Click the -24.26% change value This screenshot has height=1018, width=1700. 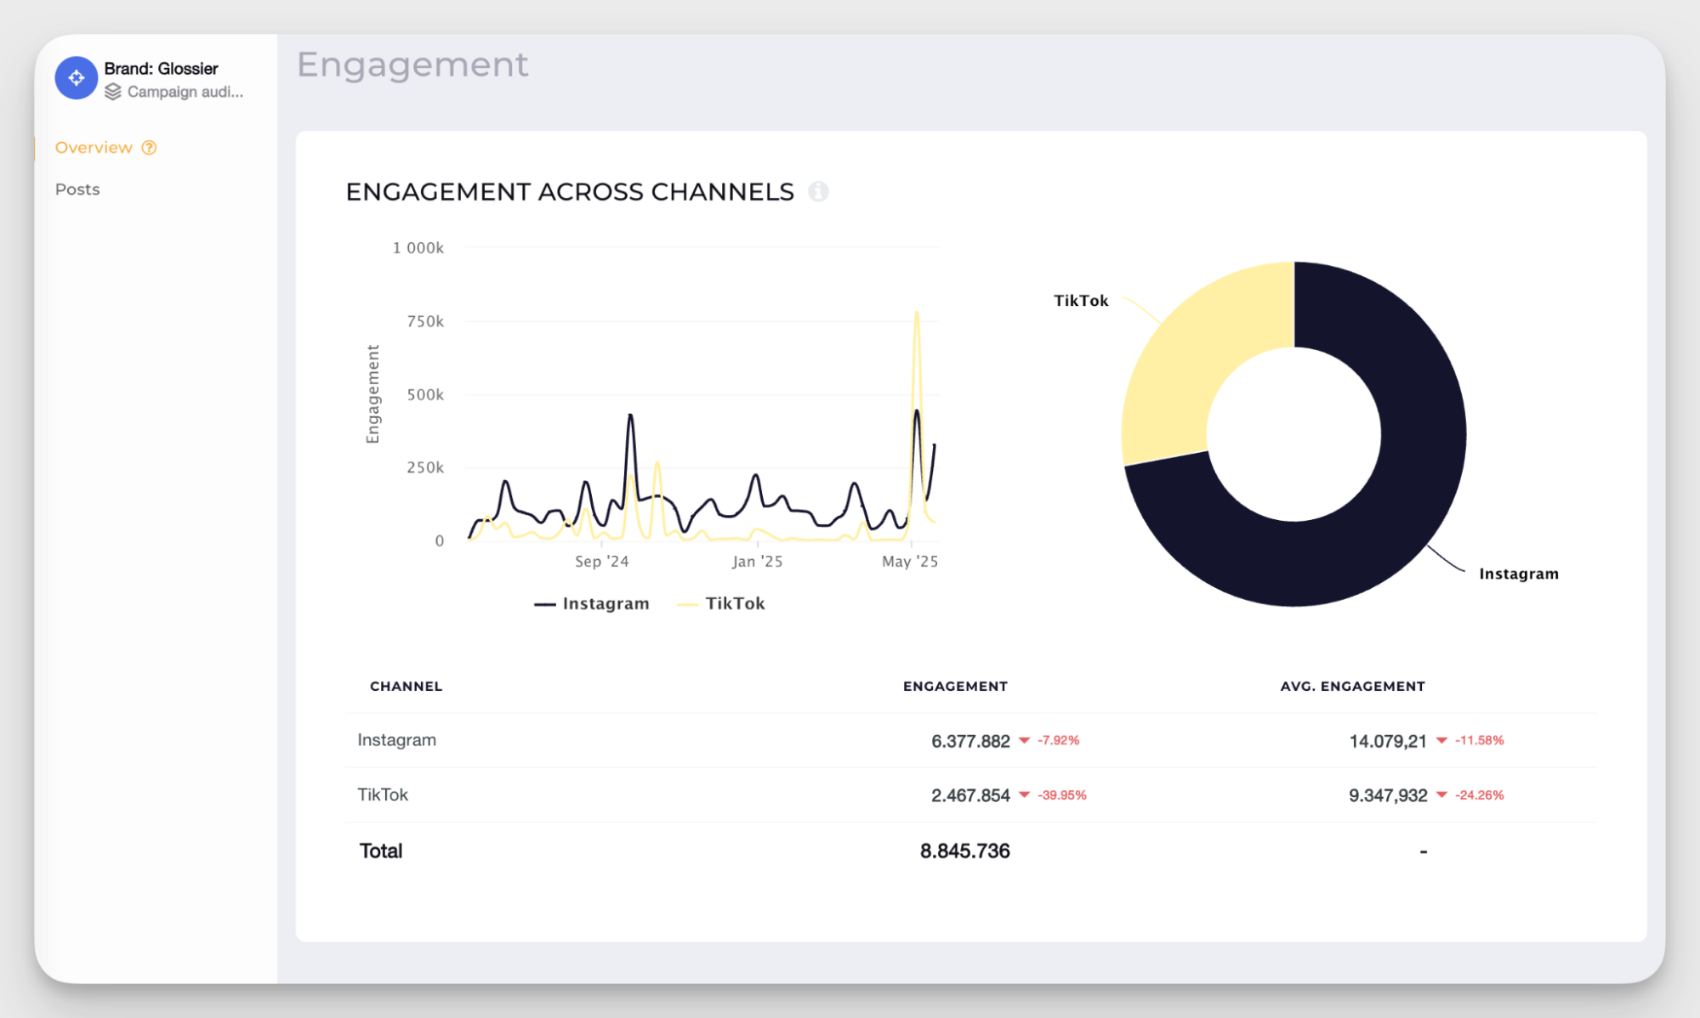click(x=1479, y=795)
